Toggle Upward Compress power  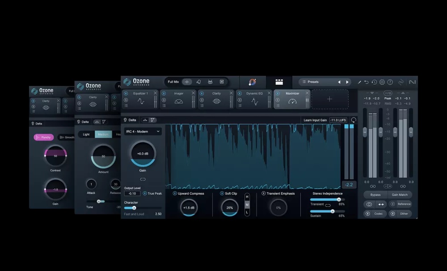175,193
